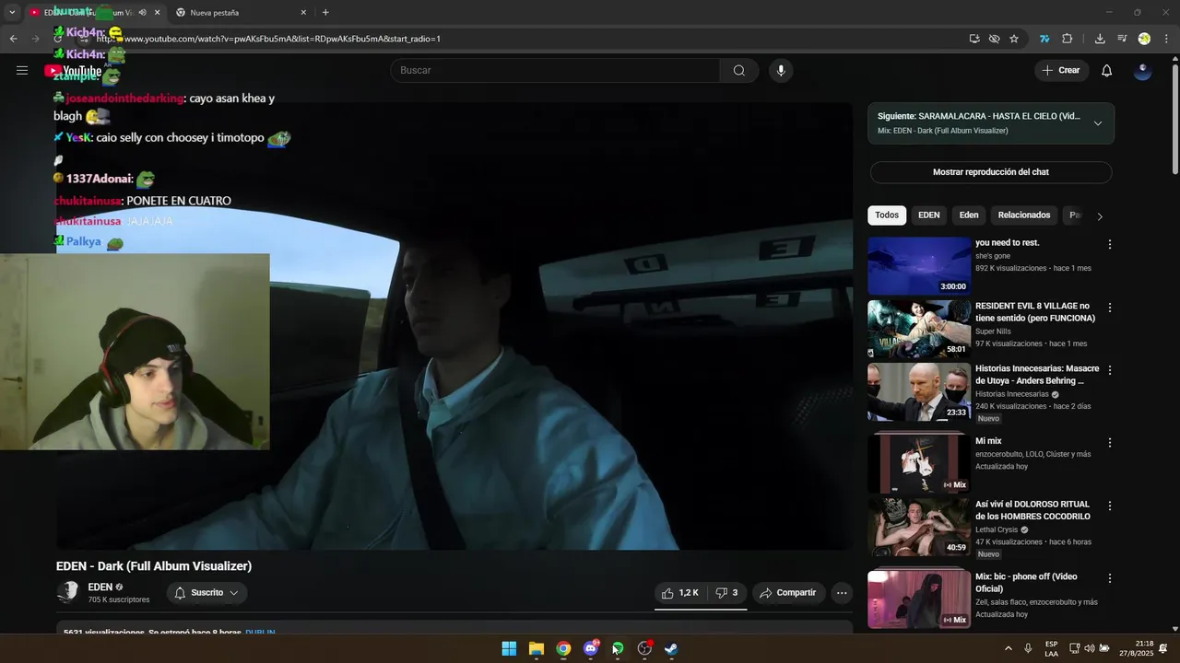Open Windows Start menu

pyautogui.click(x=509, y=648)
